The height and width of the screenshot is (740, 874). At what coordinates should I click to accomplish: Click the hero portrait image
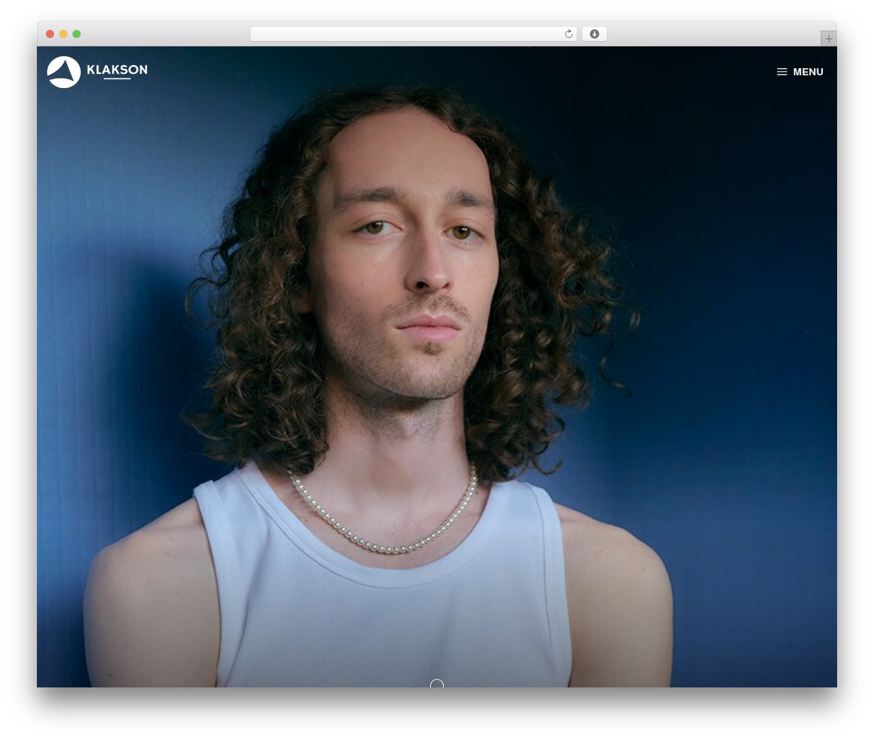(x=437, y=367)
